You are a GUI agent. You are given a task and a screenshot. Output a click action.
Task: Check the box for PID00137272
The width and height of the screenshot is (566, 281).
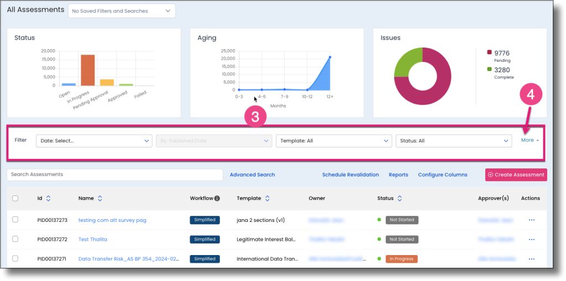pyautogui.click(x=15, y=239)
